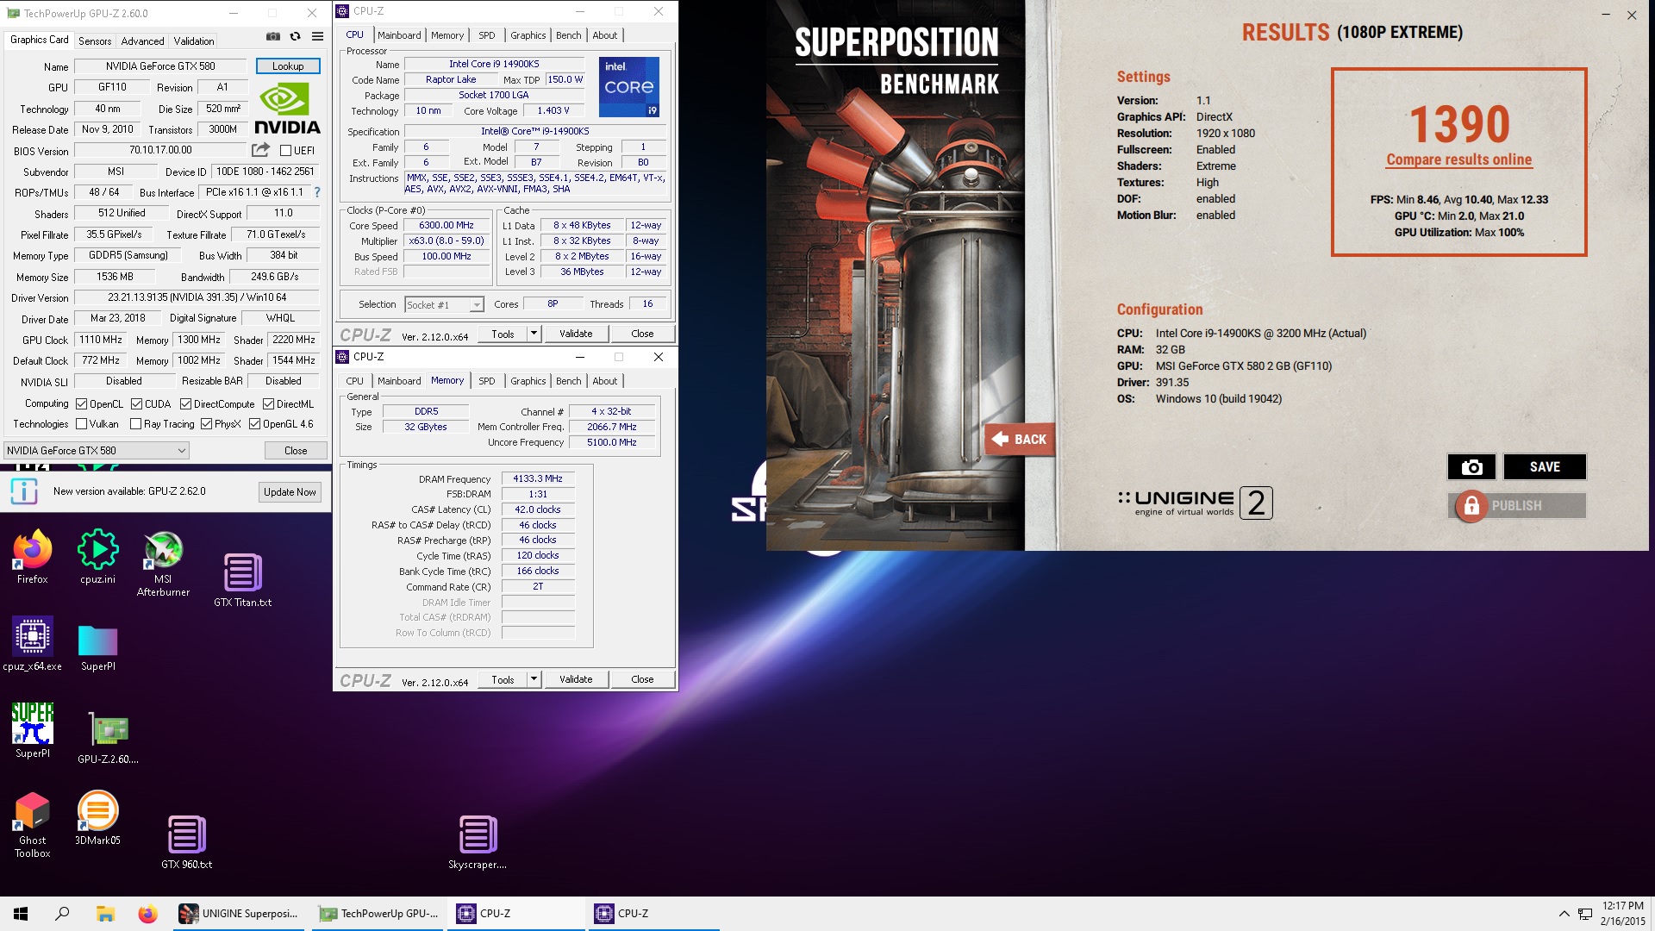Open GPU-Z hamburger menu
The width and height of the screenshot is (1655, 931).
click(318, 37)
